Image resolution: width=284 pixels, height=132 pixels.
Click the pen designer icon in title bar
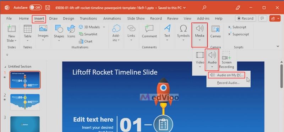[x=238, y=7]
